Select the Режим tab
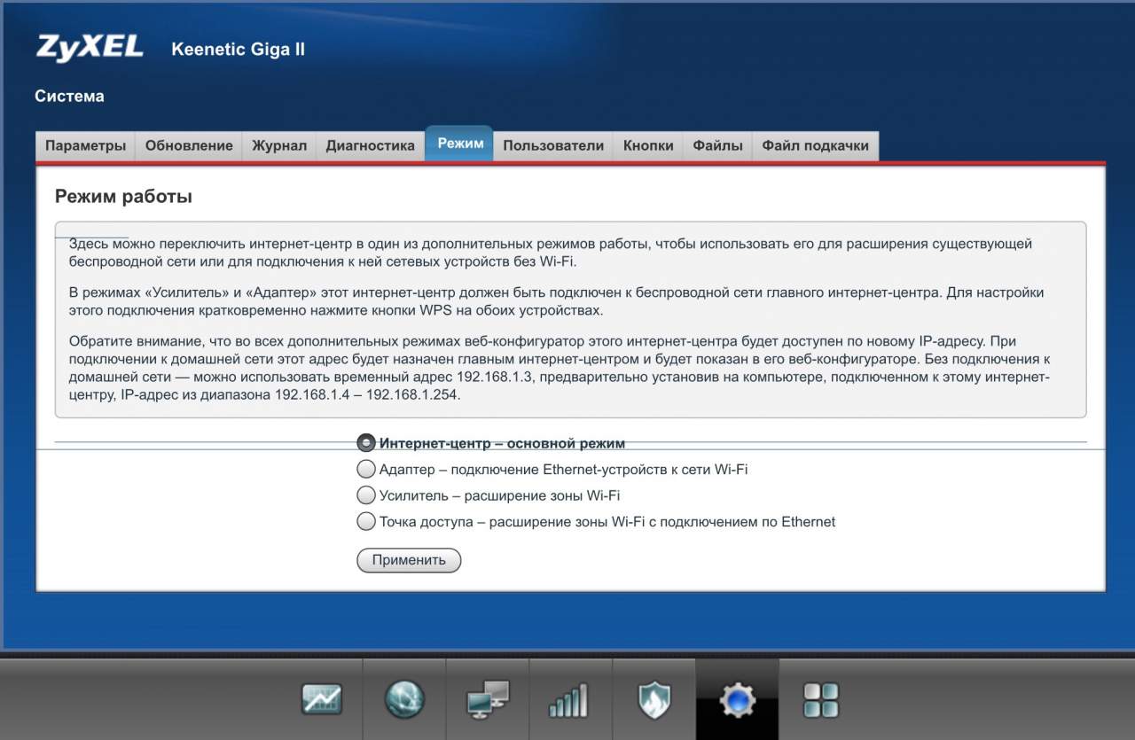Screen dimensions: 1135x740 (460, 144)
